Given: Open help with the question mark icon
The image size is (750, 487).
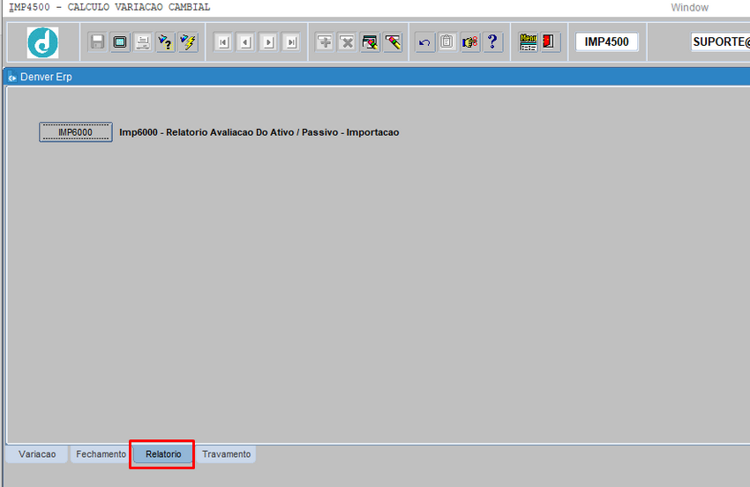Looking at the screenshot, I should [492, 42].
